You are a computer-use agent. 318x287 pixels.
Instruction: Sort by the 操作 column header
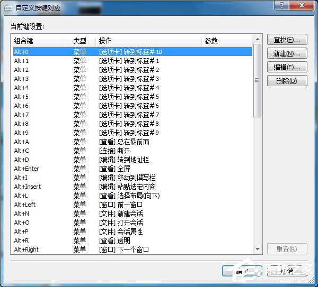tap(148, 41)
